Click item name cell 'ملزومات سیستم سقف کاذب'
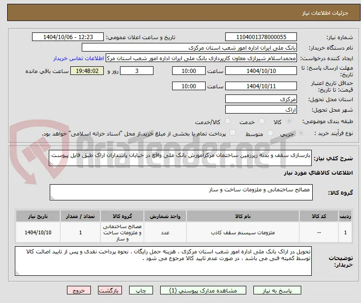 click(x=243, y=232)
